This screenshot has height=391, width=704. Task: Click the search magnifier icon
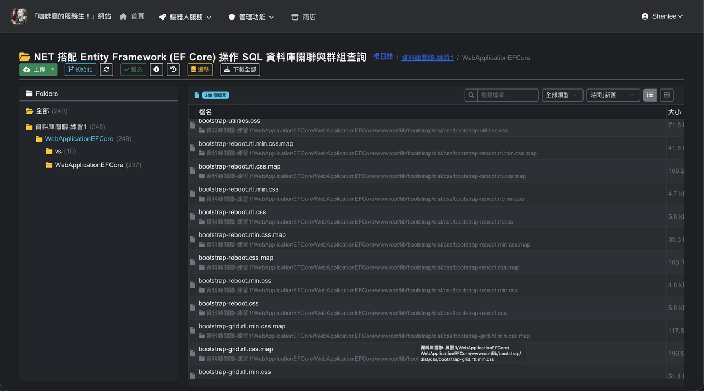(471, 95)
